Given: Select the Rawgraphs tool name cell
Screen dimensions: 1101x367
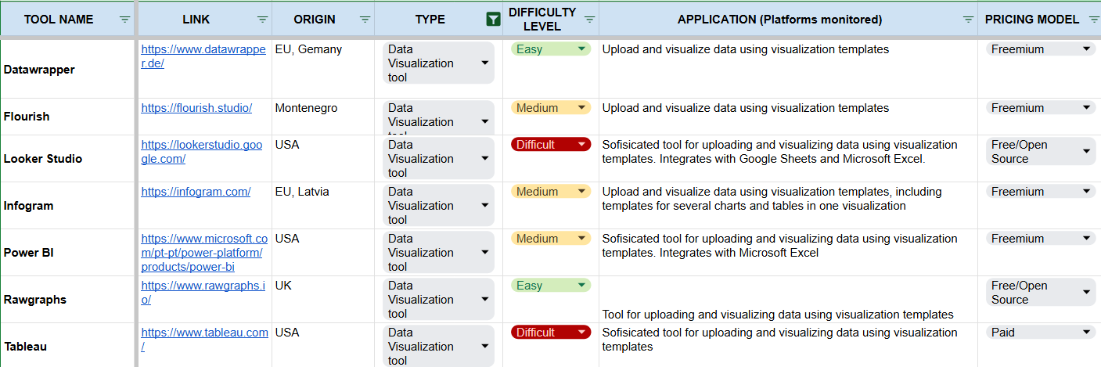Looking at the screenshot, I should [x=68, y=299].
